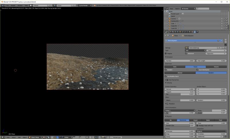Viewport: 230px width, 139px height.
Task: Open the Render menu
Action: 13,5
